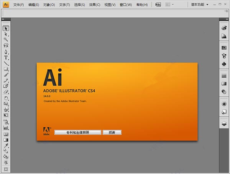
Task: Open the Color panel icon
Action: click(224, 28)
